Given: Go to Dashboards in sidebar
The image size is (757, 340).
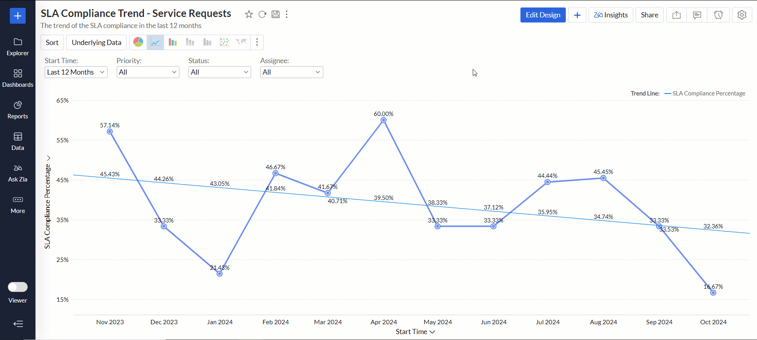Looking at the screenshot, I should (18, 78).
